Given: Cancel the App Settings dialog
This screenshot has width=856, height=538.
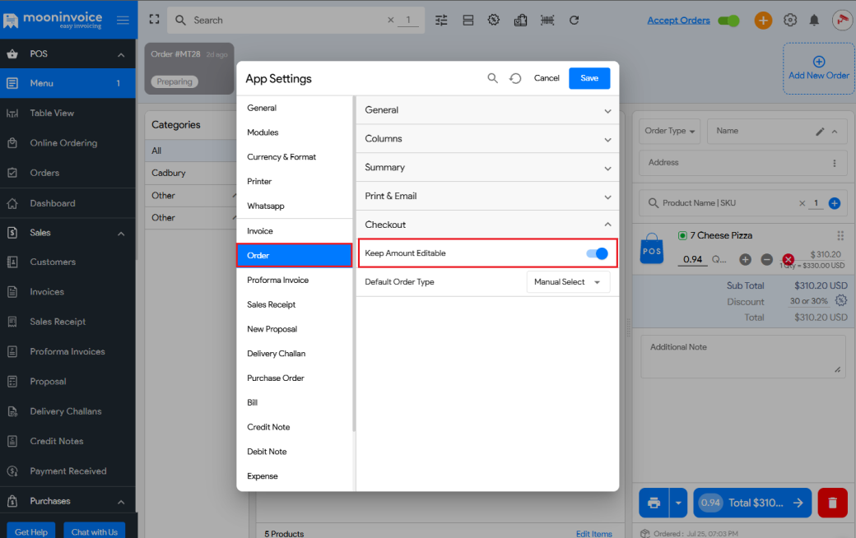Looking at the screenshot, I should tap(547, 78).
